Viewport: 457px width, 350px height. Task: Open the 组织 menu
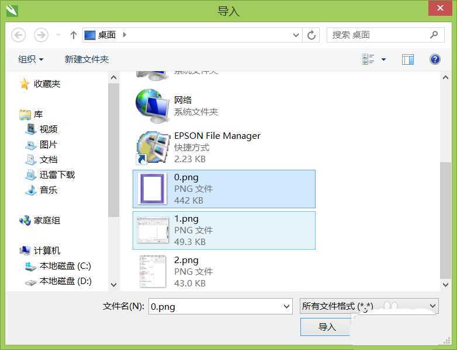coord(30,60)
